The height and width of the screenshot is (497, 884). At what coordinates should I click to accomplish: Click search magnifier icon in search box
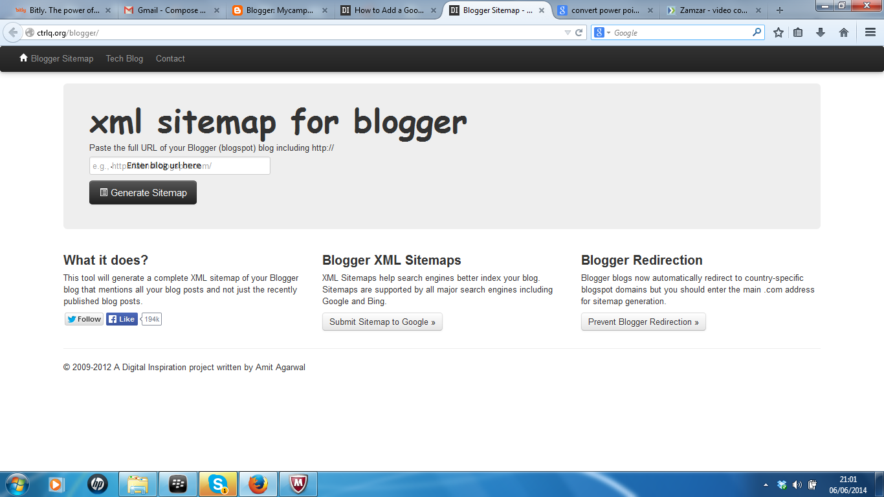click(x=757, y=32)
